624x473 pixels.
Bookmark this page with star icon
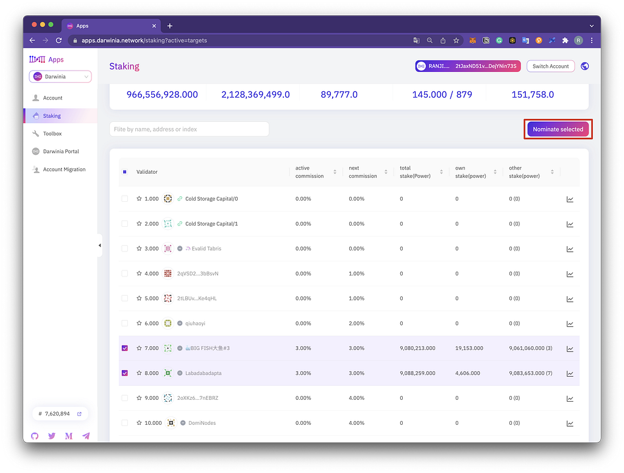(456, 40)
